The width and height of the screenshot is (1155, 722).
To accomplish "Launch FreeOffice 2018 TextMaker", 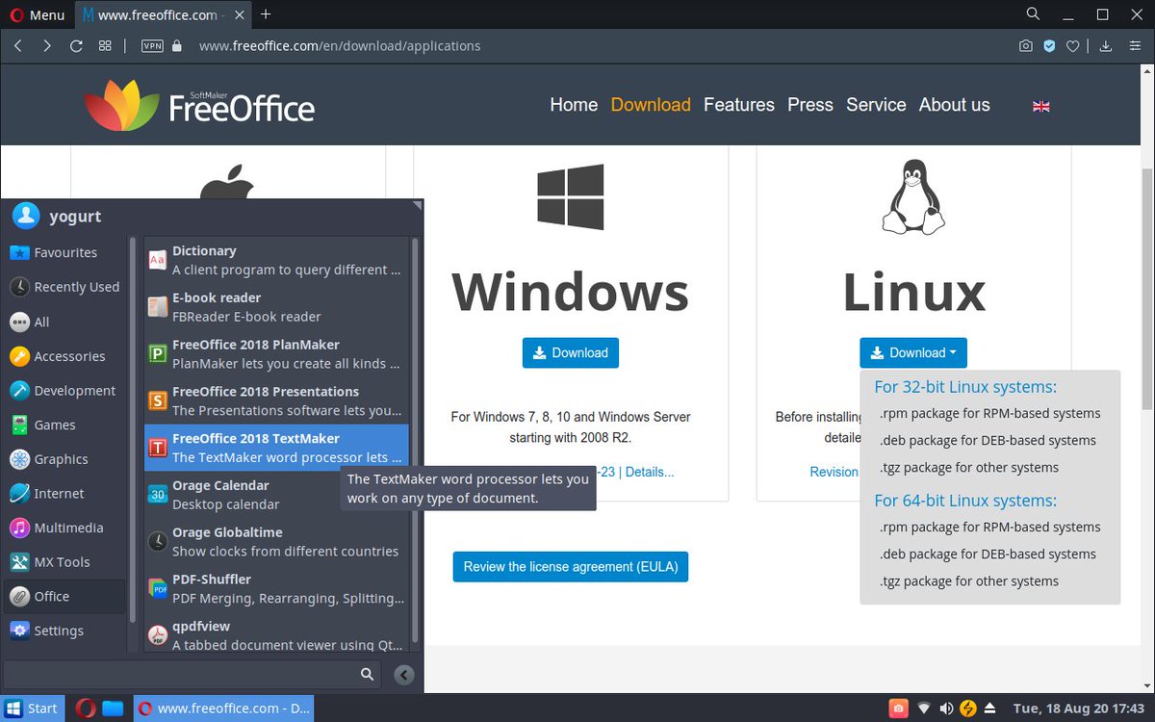I will coord(276,448).
